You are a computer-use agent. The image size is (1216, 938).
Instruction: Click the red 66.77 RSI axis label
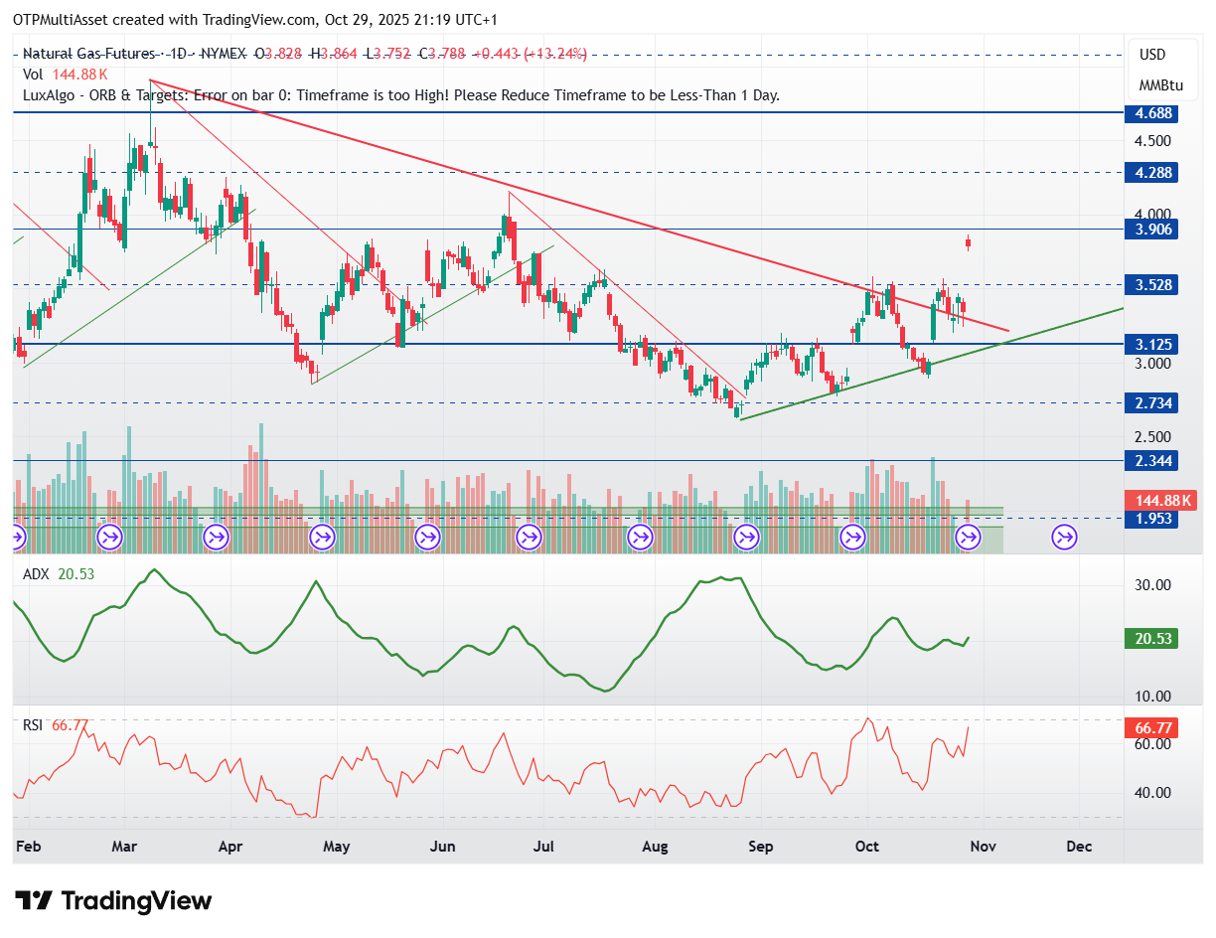(x=1151, y=728)
